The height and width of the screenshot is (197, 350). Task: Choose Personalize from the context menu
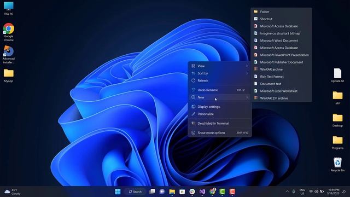[220, 114]
